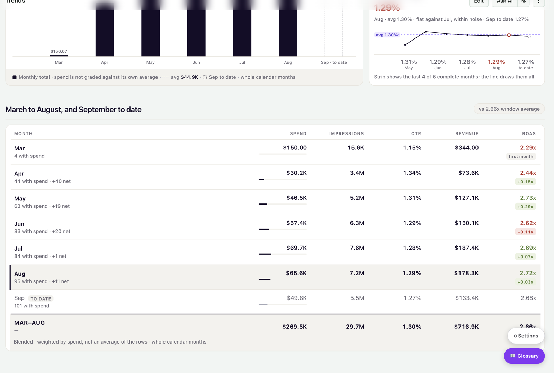
Task: Click the MAR–AUG totals row label
Action: (x=29, y=323)
